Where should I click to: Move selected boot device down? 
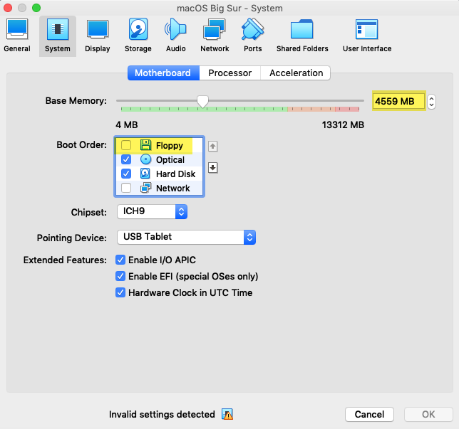[213, 168]
